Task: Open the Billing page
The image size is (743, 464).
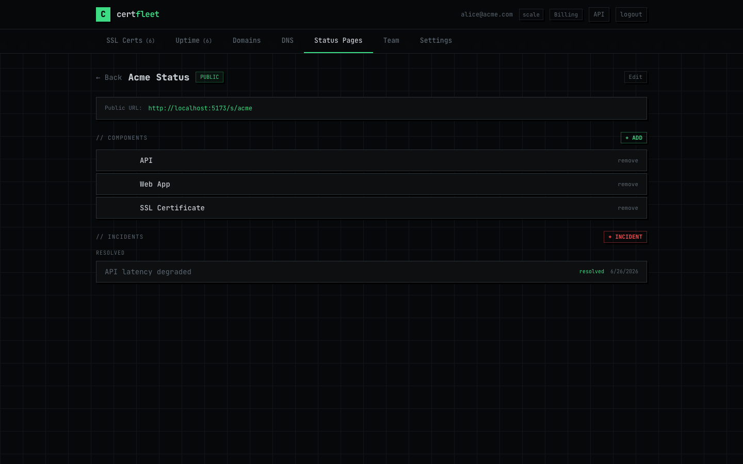Action: click(566, 14)
